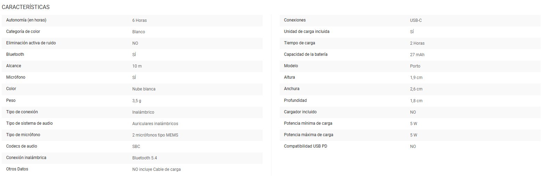This screenshot has width=541, height=176.
Task: Select the Categoría de color label
Action: click(x=23, y=32)
